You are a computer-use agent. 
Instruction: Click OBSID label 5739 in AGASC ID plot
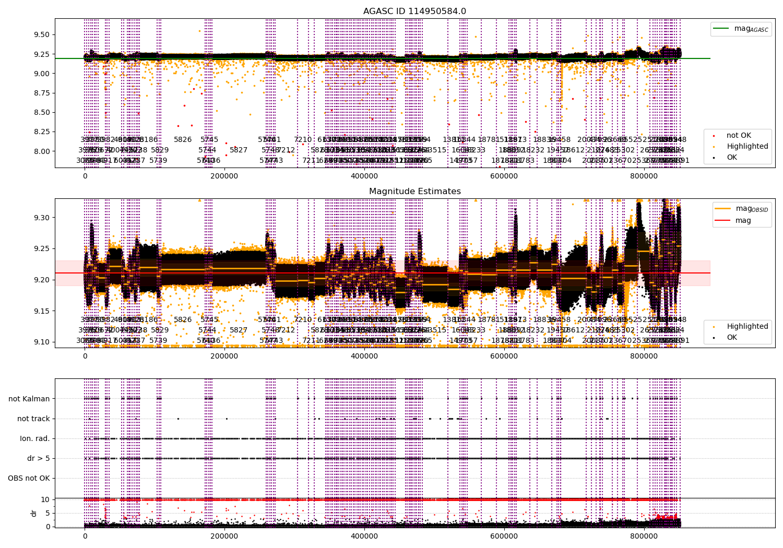tap(158, 160)
